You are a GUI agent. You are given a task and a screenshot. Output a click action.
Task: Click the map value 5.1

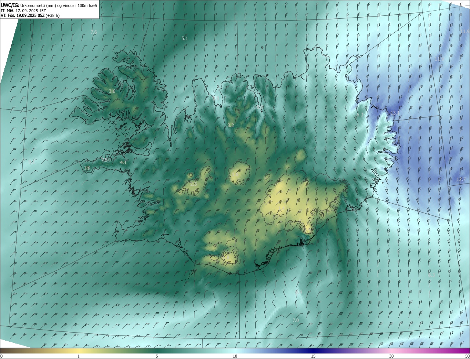click(185, 38)
